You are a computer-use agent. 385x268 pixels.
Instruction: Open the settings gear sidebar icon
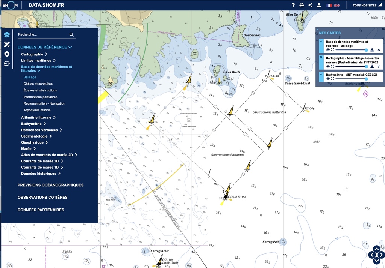[x=7, y=54]
